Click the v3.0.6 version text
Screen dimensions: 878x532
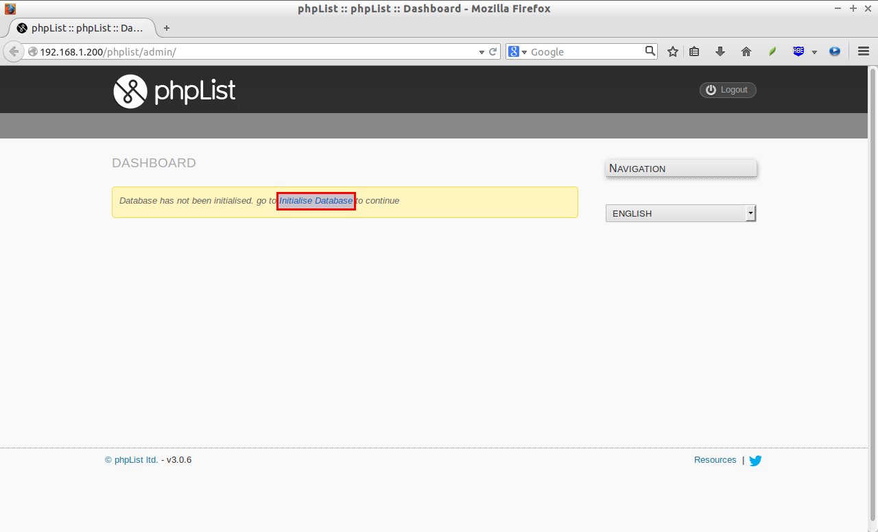(179, 460)
